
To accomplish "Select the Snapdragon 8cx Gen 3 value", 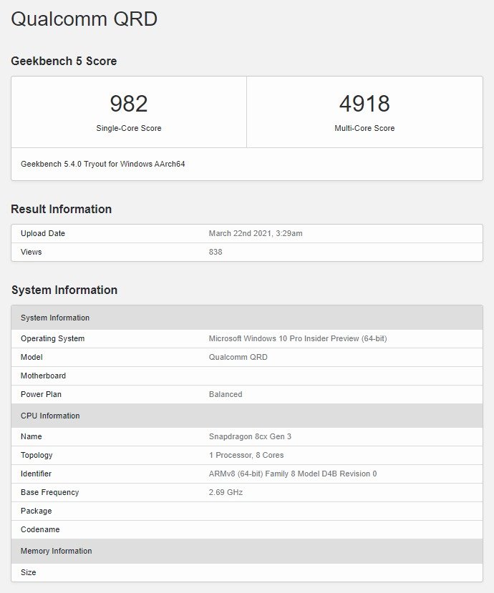I will pos(250,436).
